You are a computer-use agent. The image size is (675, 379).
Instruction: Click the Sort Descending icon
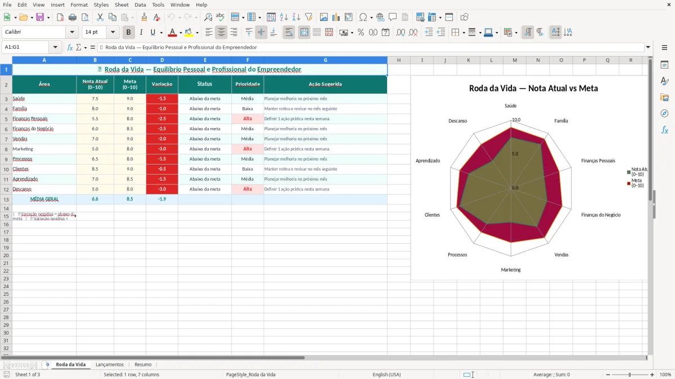point(296,17)
